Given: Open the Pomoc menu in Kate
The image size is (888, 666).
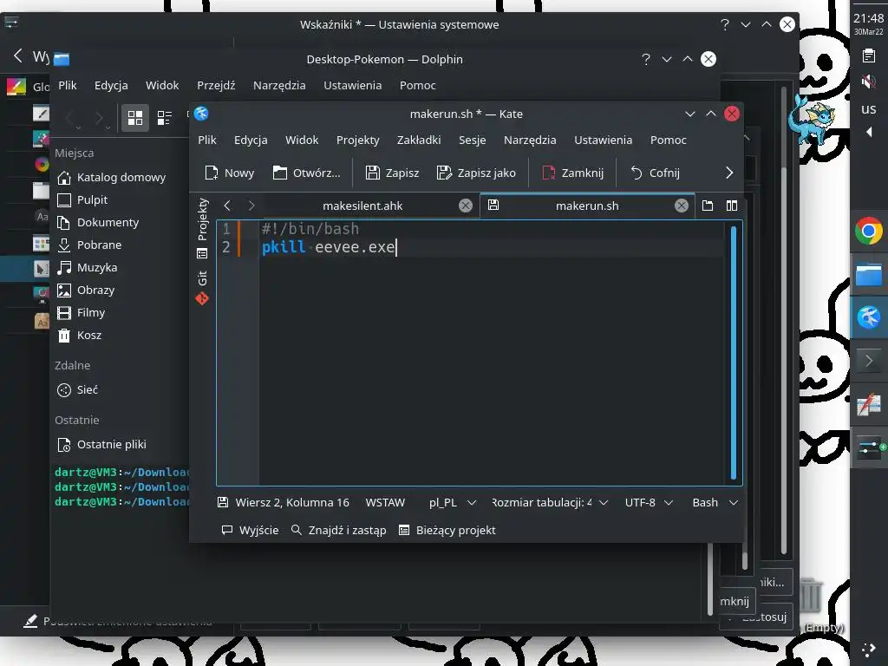Looking at the screenshot, I should [669, 140].
